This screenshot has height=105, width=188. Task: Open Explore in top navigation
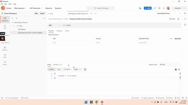(x=58, y=8)
